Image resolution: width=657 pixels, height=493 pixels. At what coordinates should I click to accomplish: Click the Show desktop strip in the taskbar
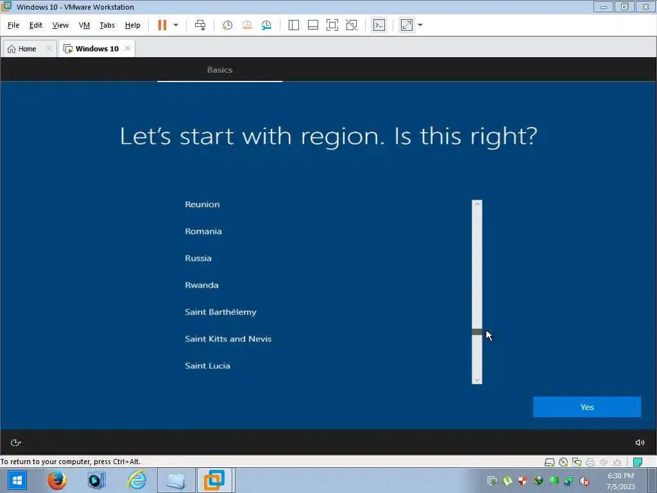[x=654, y=480]
